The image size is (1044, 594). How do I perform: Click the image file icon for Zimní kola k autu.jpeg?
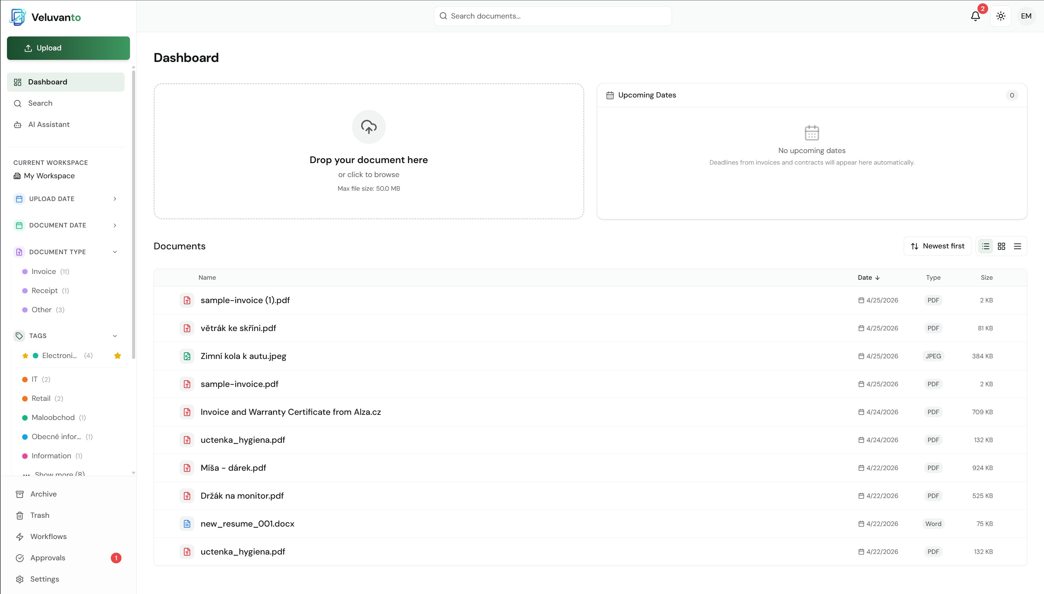click(187, 356)
